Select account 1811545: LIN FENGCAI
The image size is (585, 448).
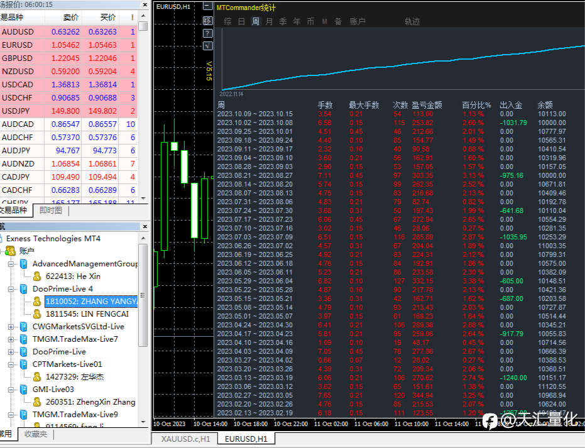tap(87, 314)
